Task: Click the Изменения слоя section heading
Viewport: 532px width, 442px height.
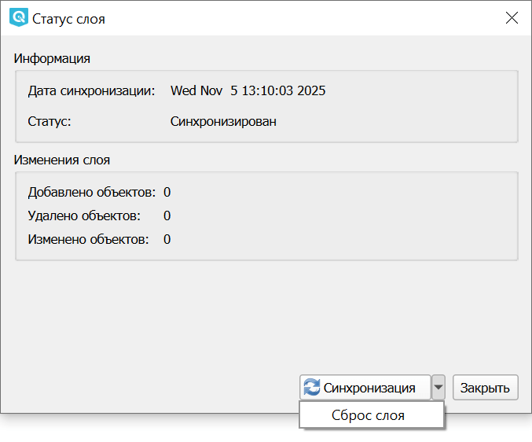Action: point(62,160)
